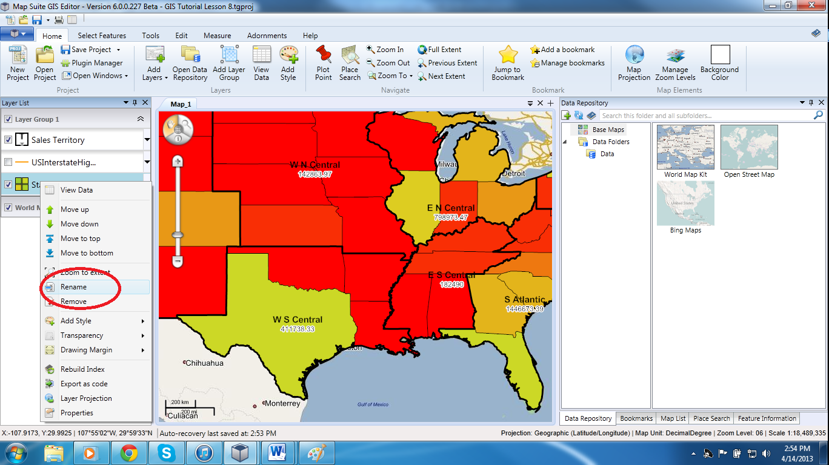Click the Full Extent button
The image size is (829, 465).
[439, 50]
